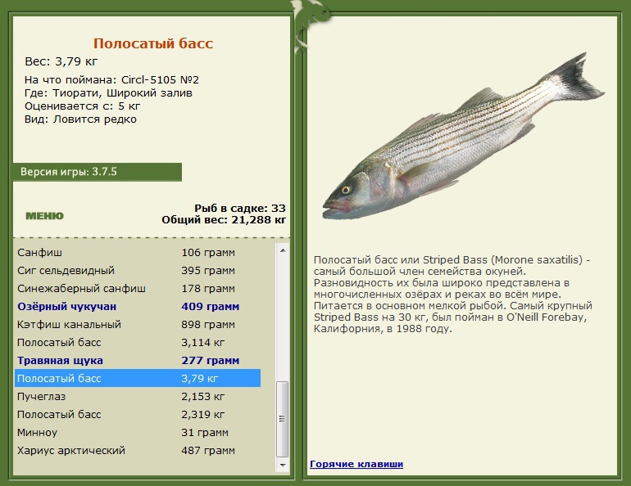The height and width of the screenshot is (486, 631).
Task: Open the Горячие клавиши link
Action: pyautogui.click(x=356, y=464)
